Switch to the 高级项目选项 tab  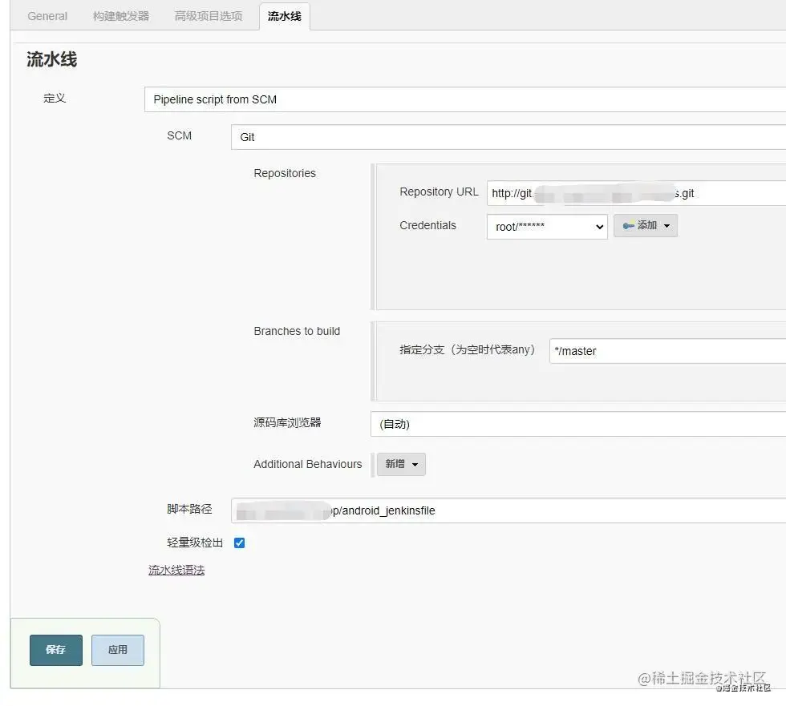coord(207,16)
